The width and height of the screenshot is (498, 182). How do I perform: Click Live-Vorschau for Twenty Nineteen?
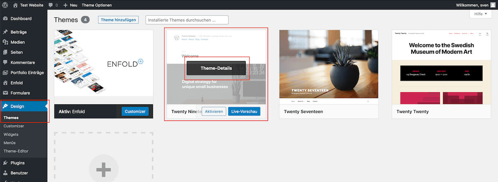coord(244,111)
